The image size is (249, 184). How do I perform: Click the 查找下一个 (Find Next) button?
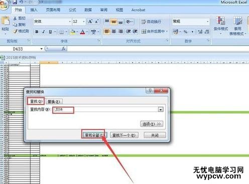[124, 135]
